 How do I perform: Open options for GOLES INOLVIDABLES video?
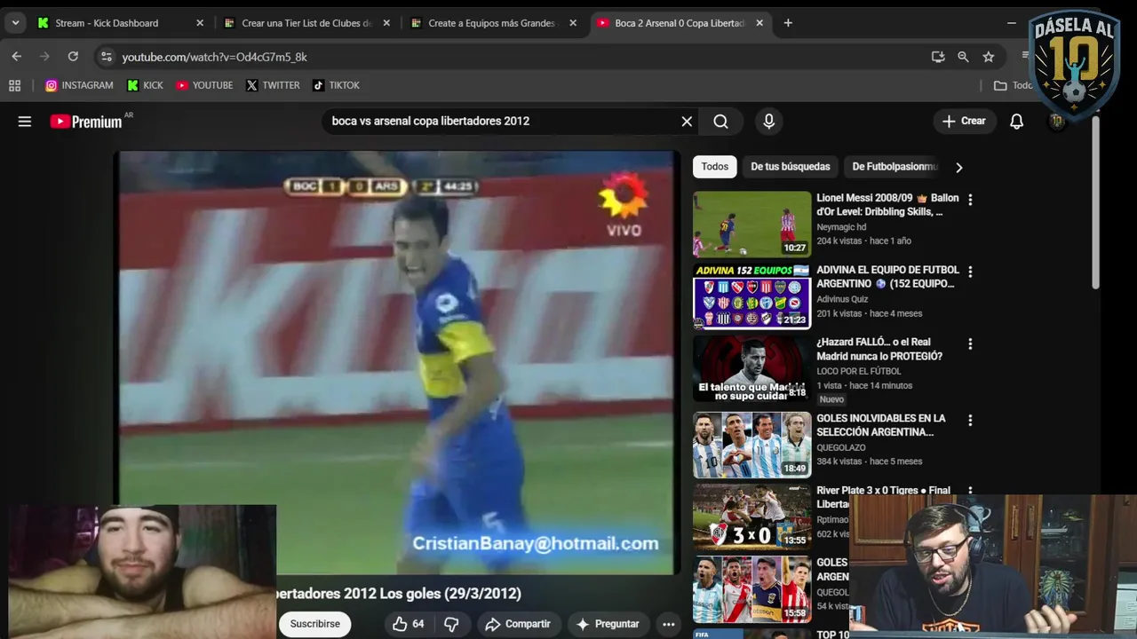970,420
